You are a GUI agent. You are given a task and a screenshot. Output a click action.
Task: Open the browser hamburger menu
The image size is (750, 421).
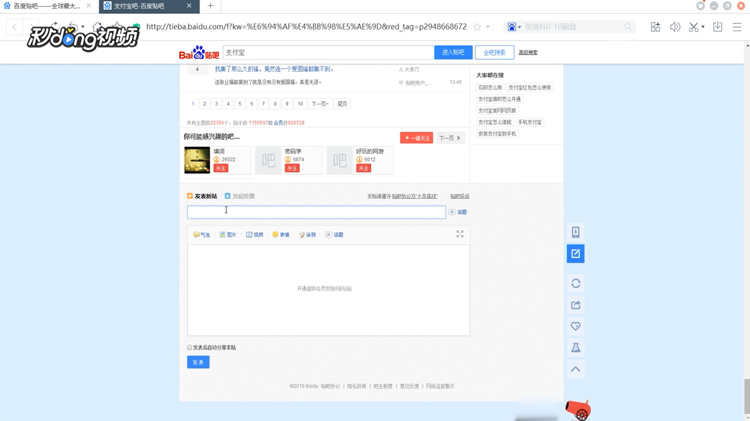737,27
